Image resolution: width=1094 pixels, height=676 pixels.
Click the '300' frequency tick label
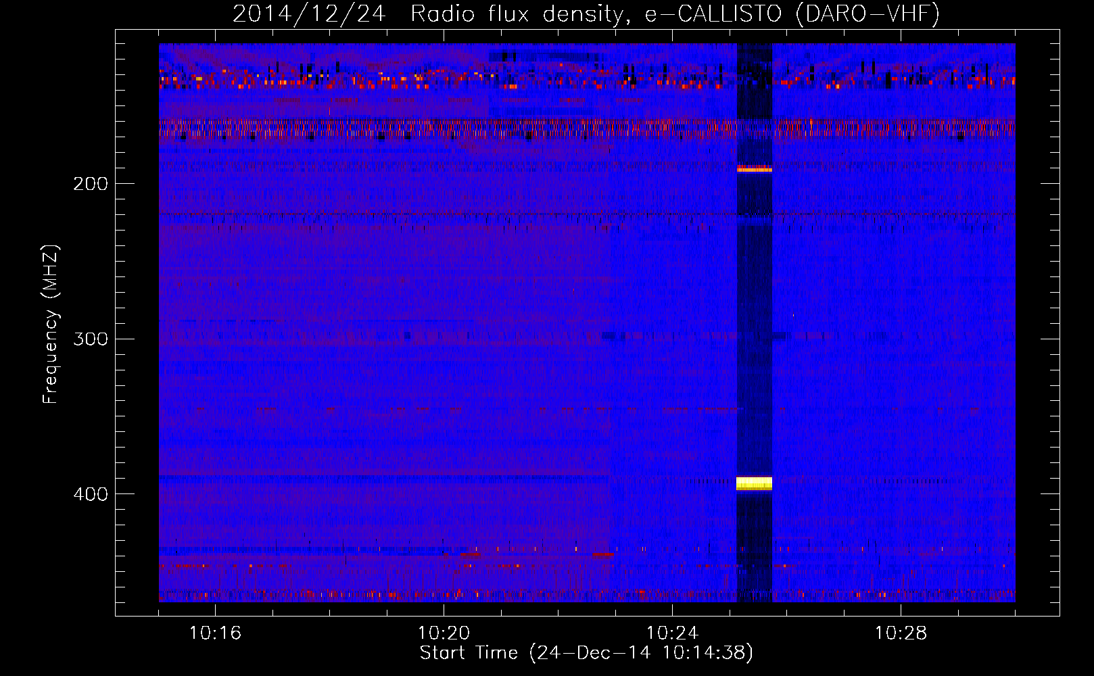coord(91,339)
